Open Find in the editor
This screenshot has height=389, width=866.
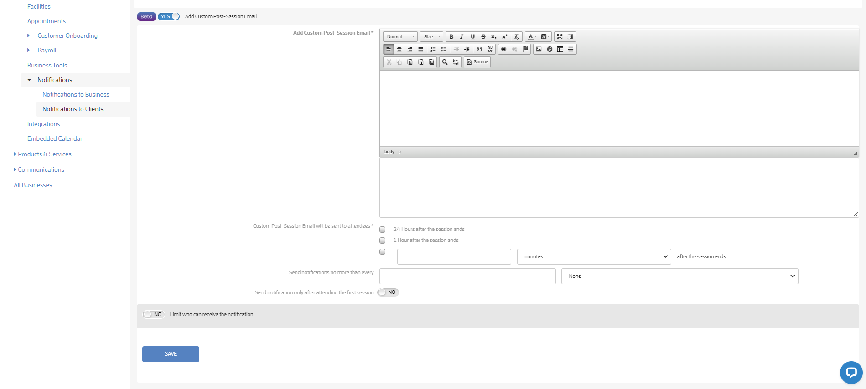tap(445, 62)
